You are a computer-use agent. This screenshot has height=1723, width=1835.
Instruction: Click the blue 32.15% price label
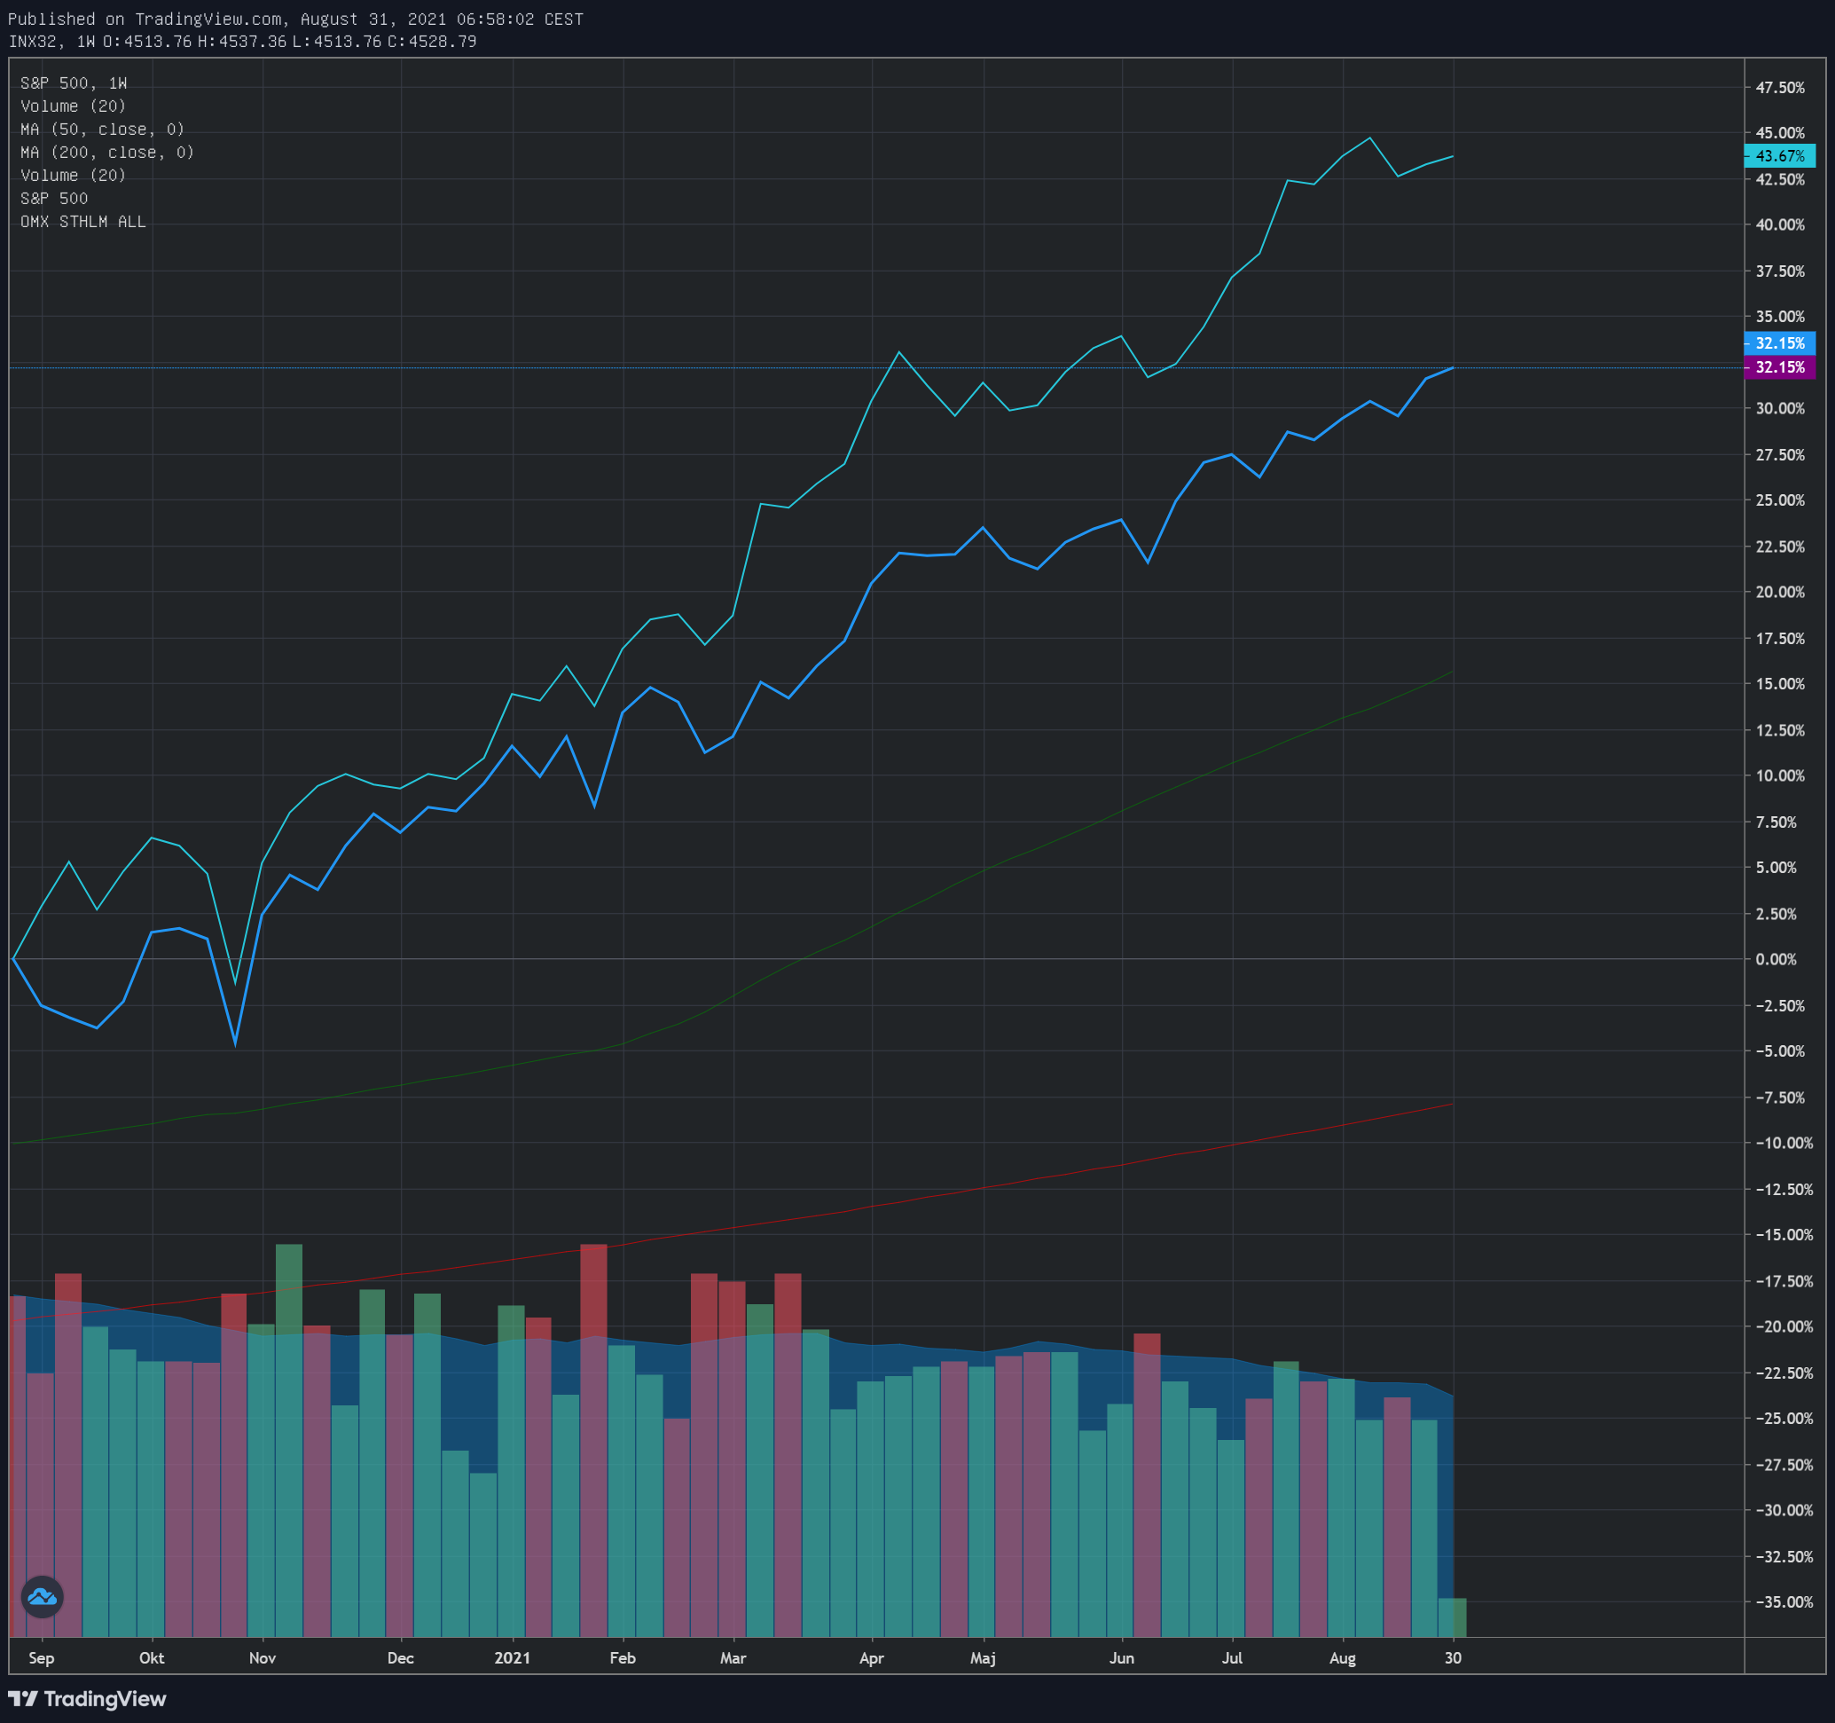click(x=1779, y=343)
